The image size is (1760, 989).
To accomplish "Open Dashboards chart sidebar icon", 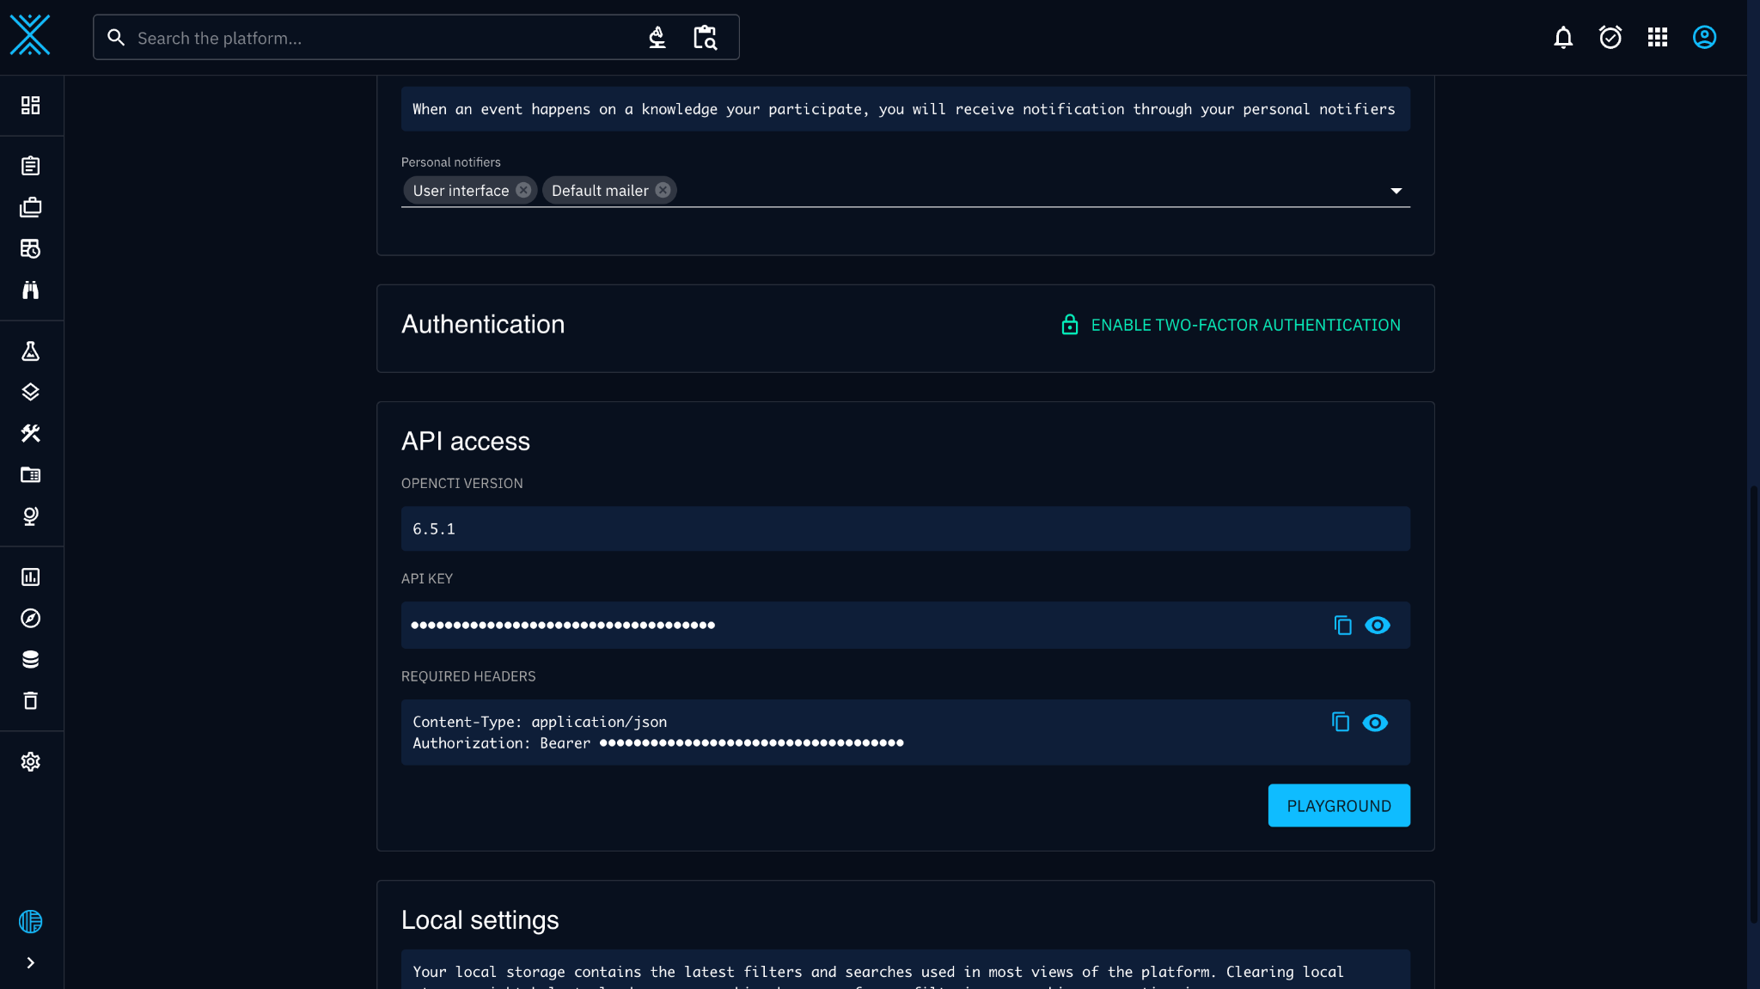I will pos(31,577).
